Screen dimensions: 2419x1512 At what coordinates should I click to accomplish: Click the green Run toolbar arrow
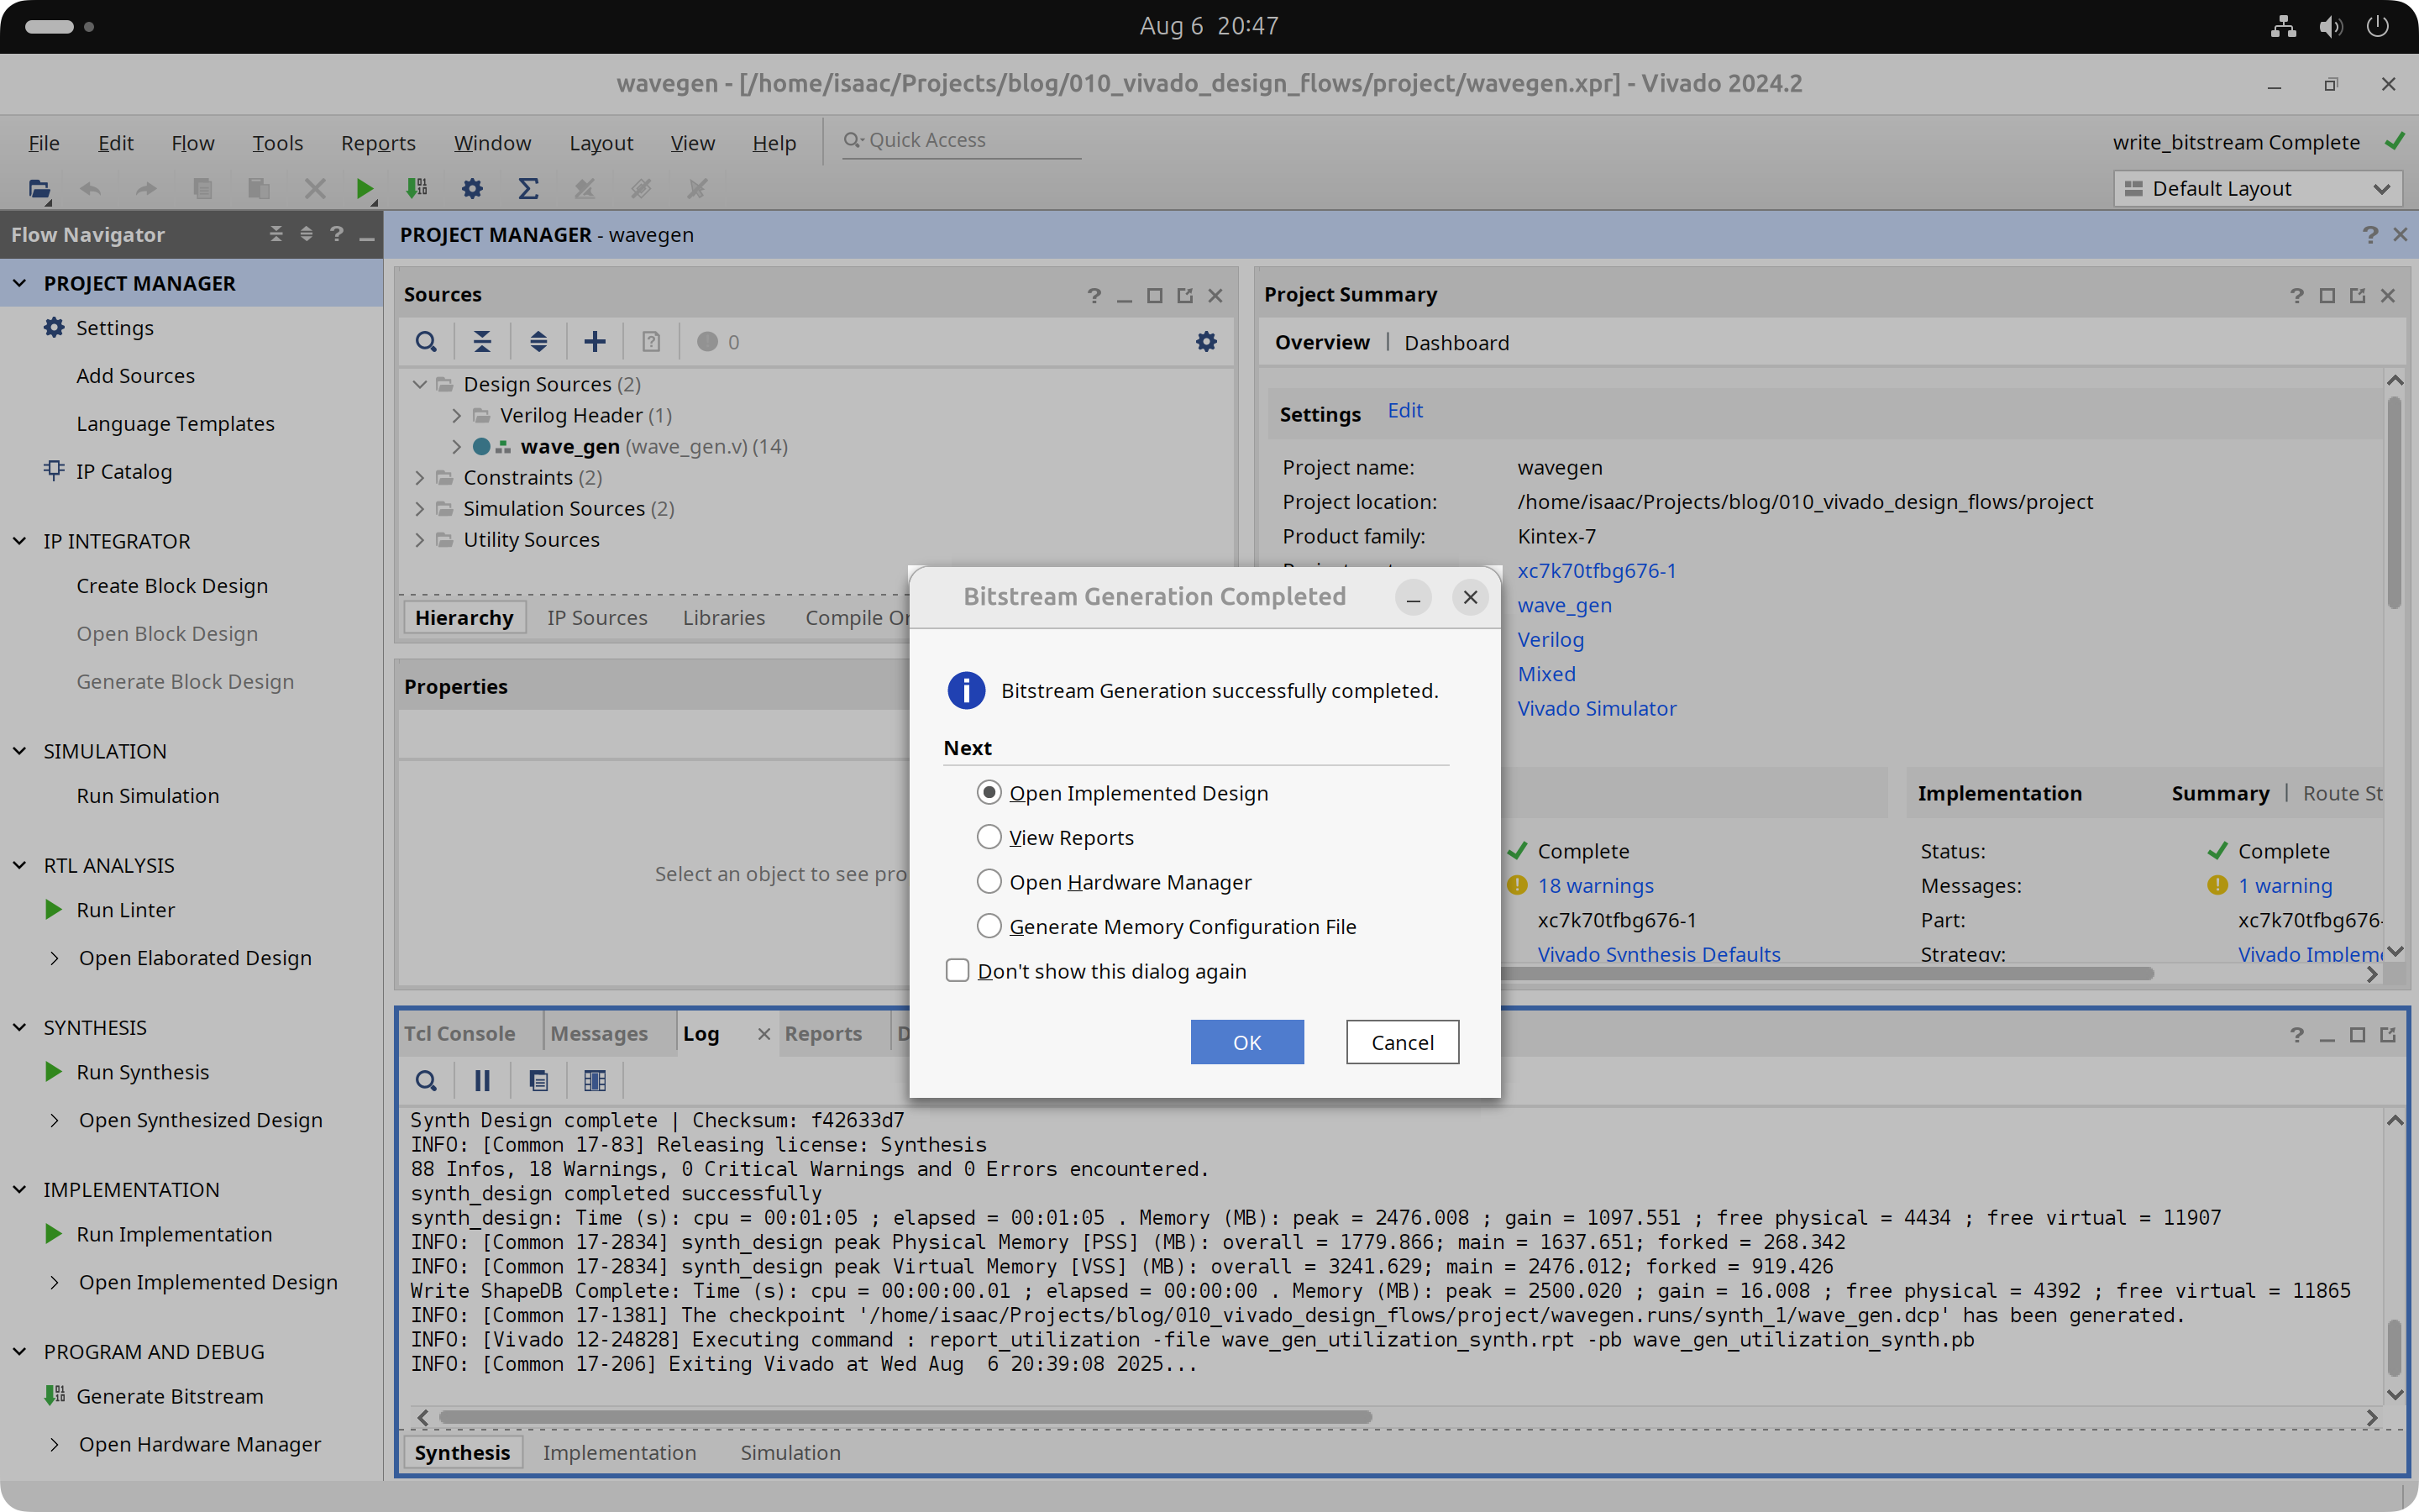click(364, 188)
